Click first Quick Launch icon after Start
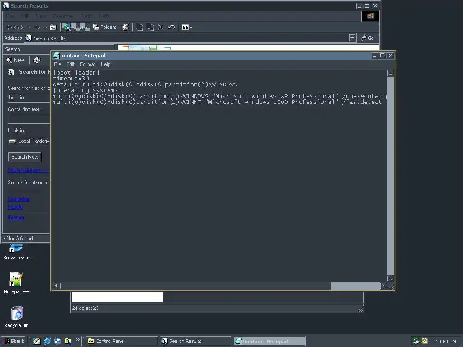 (x=37, y=342)
